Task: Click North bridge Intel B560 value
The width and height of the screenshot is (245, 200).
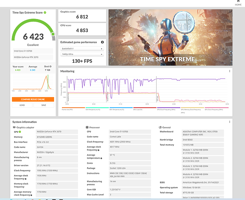Action: click(203, 140)
